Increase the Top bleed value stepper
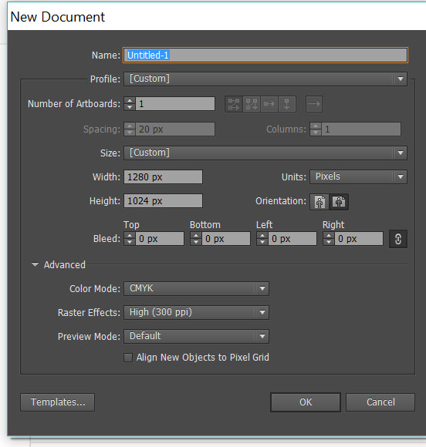The width and height of the screenshot is (426, 447). [x=130, y=236]
